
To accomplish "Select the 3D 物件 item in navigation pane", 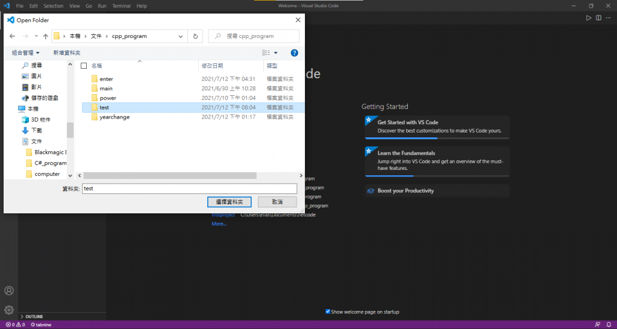I will [x=36, y=120].
